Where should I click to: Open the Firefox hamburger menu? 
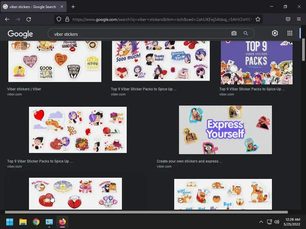click(x=299, y=19)
